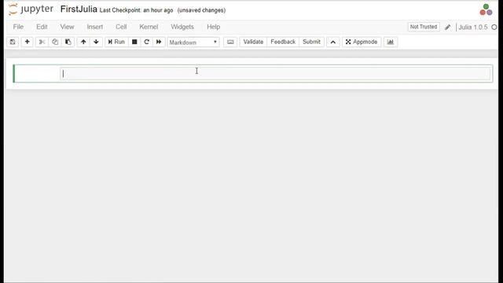Open the View menu
The height and width of the screenshot is (283, 503).
pos(67,27)
